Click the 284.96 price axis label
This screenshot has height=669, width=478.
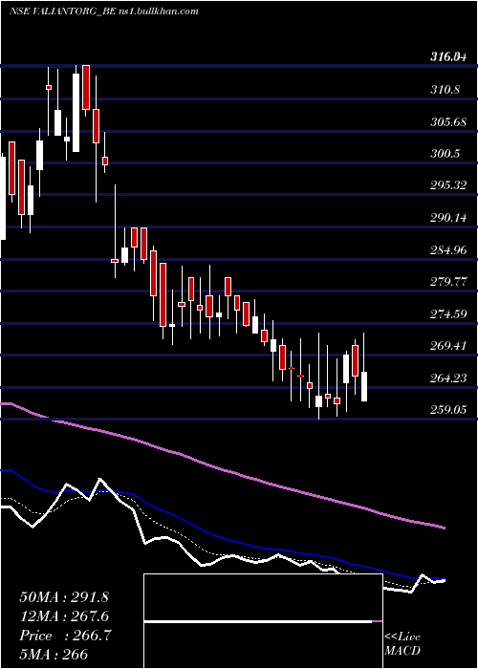(446, 249)
